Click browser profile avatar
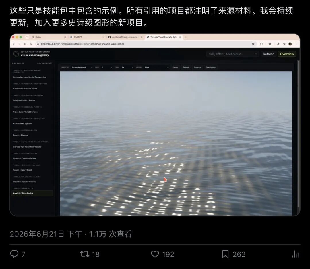The image size is (310, 269). click(x=290, y=44)
